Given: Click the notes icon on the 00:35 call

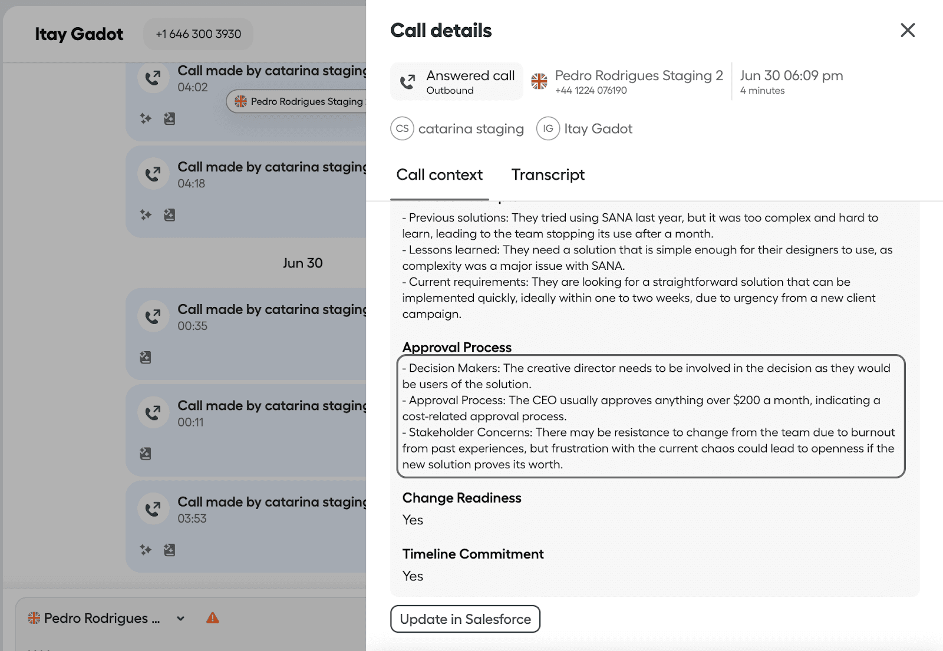Looking at the screenshot, I should (x=146, y=358).
